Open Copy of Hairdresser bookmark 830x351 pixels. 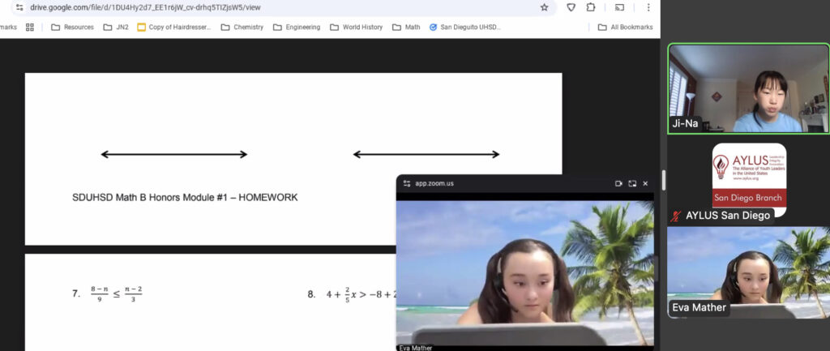pos(174,27)
